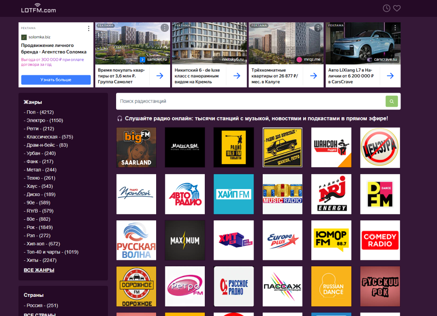
Task: Open the listening history clock icon
Action: click(386, 8)
